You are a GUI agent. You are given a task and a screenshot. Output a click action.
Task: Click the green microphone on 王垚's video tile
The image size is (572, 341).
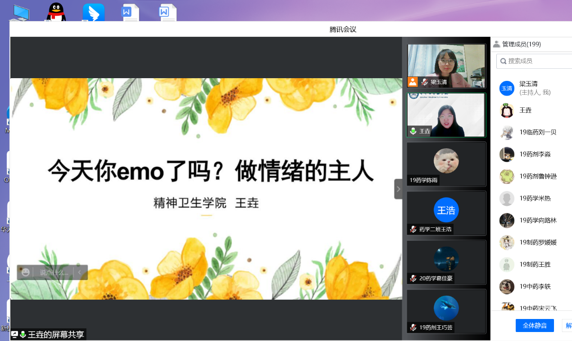pos(413,131)
